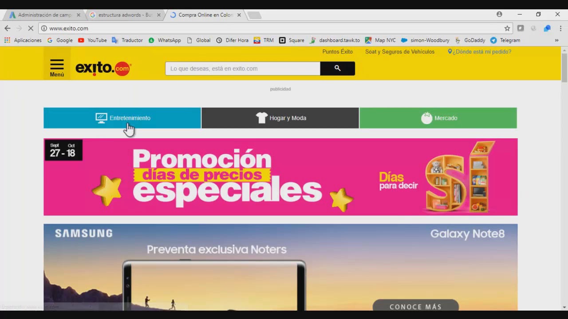Image resolution: width=568 pixels, height=319 pixels.
Task: Open the TRM bookmark
Action: tap(264, 40)
